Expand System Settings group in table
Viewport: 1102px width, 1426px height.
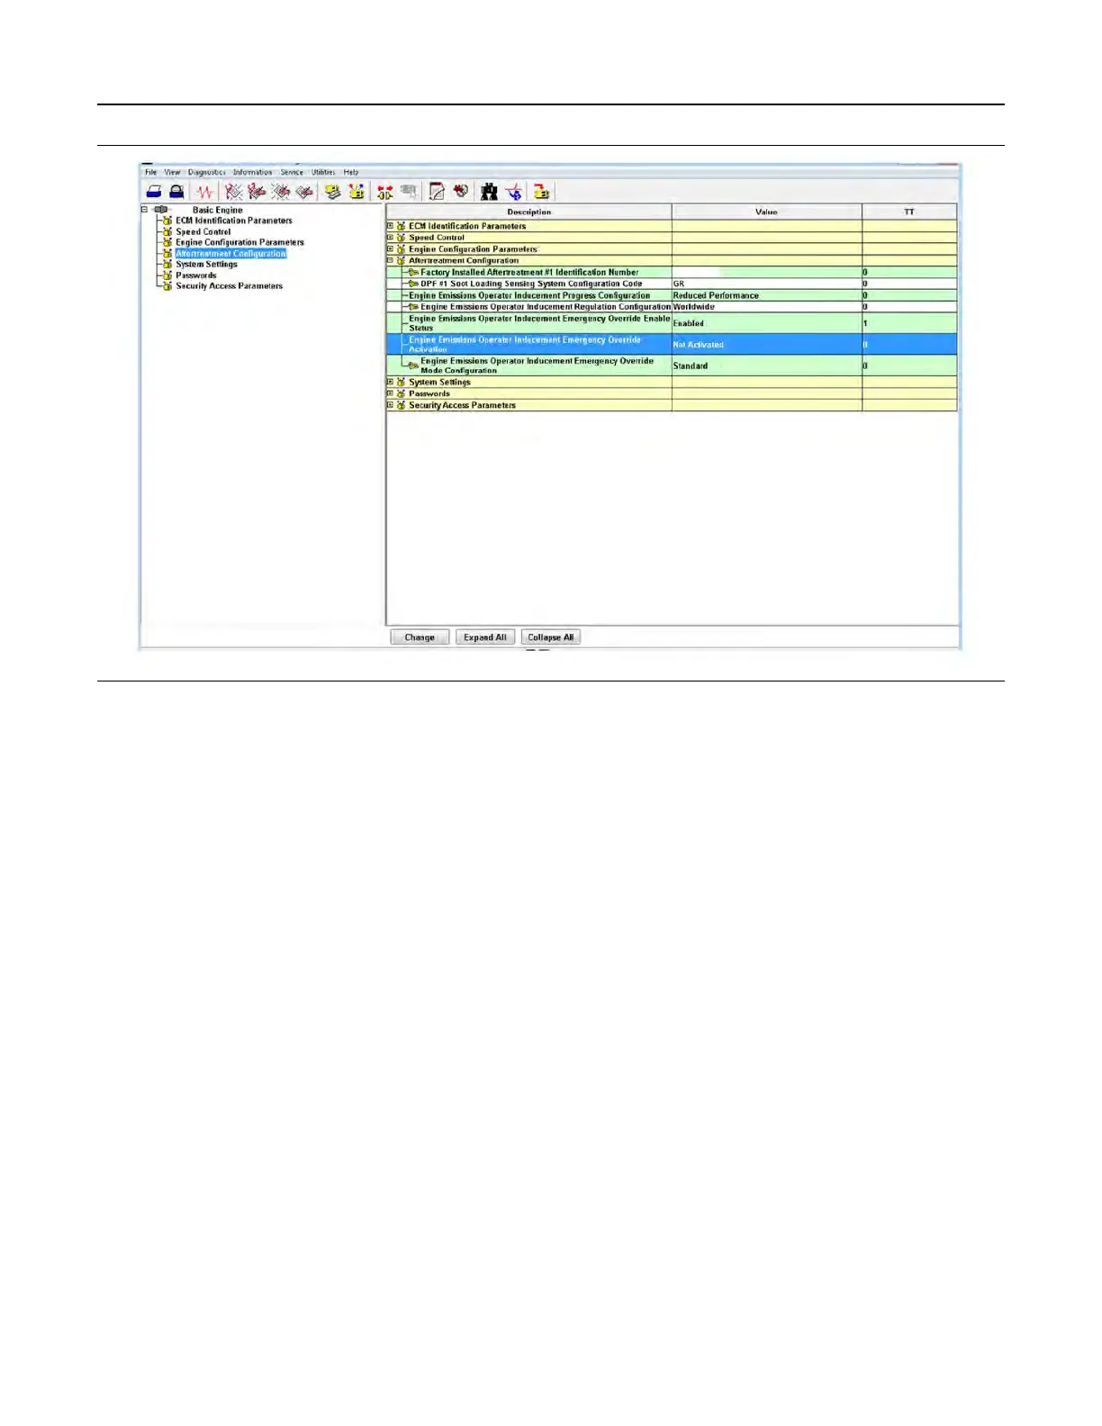(390, 382)
